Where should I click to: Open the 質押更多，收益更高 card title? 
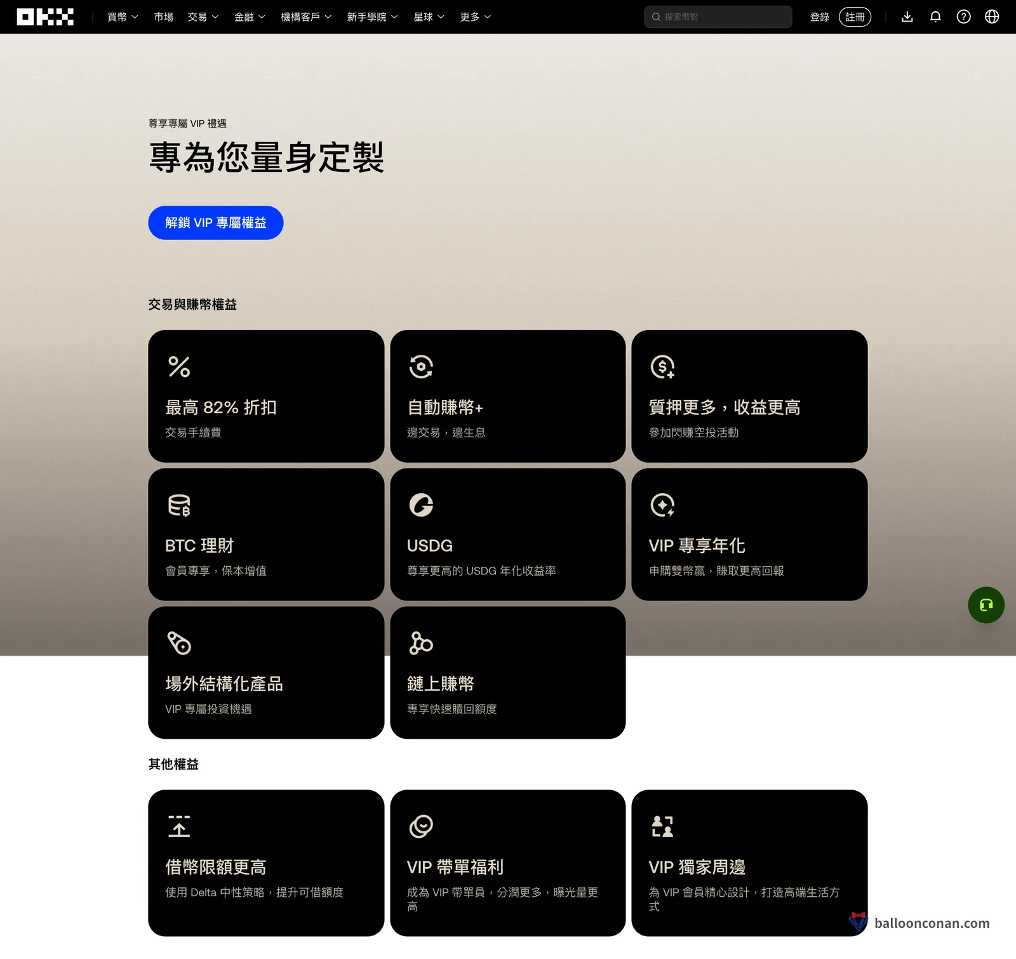point(725,407)
